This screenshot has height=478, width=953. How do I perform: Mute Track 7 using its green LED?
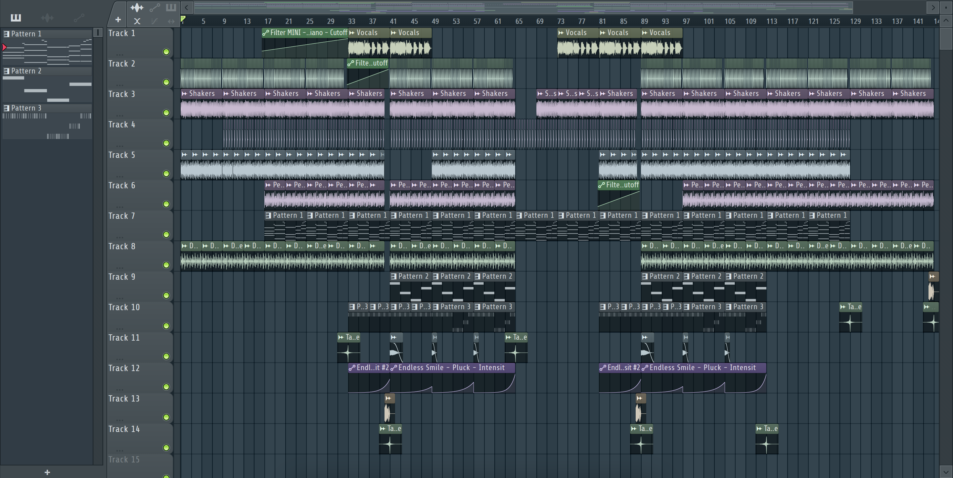(x=166, y=235)
